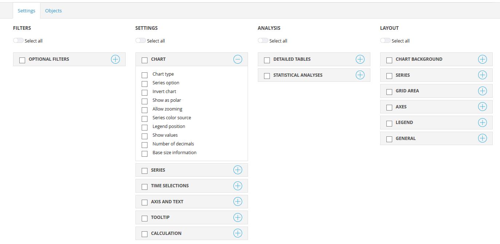The image size is (500, 244).
Task: Expand the Calculation section plus icon
Action: tap(238, 233)
